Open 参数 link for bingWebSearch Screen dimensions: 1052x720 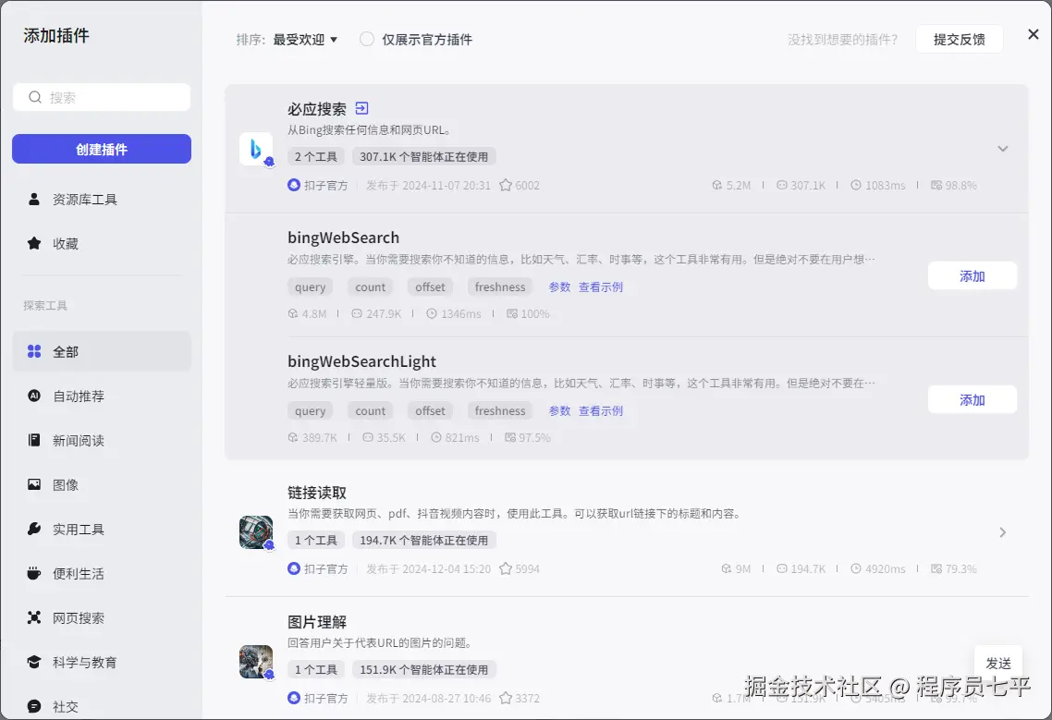click(x=559, y=287)
